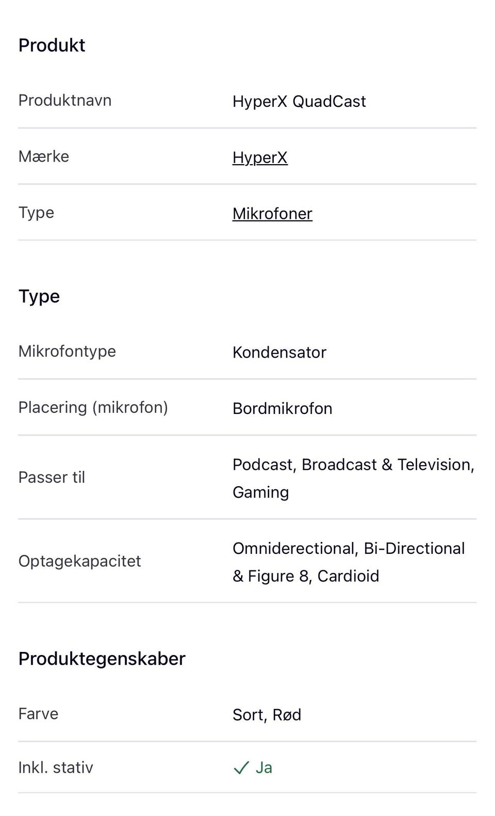Screen dimensions: 495x816
Task: Click the Inkl. stativ label
Action: [56, 767]
